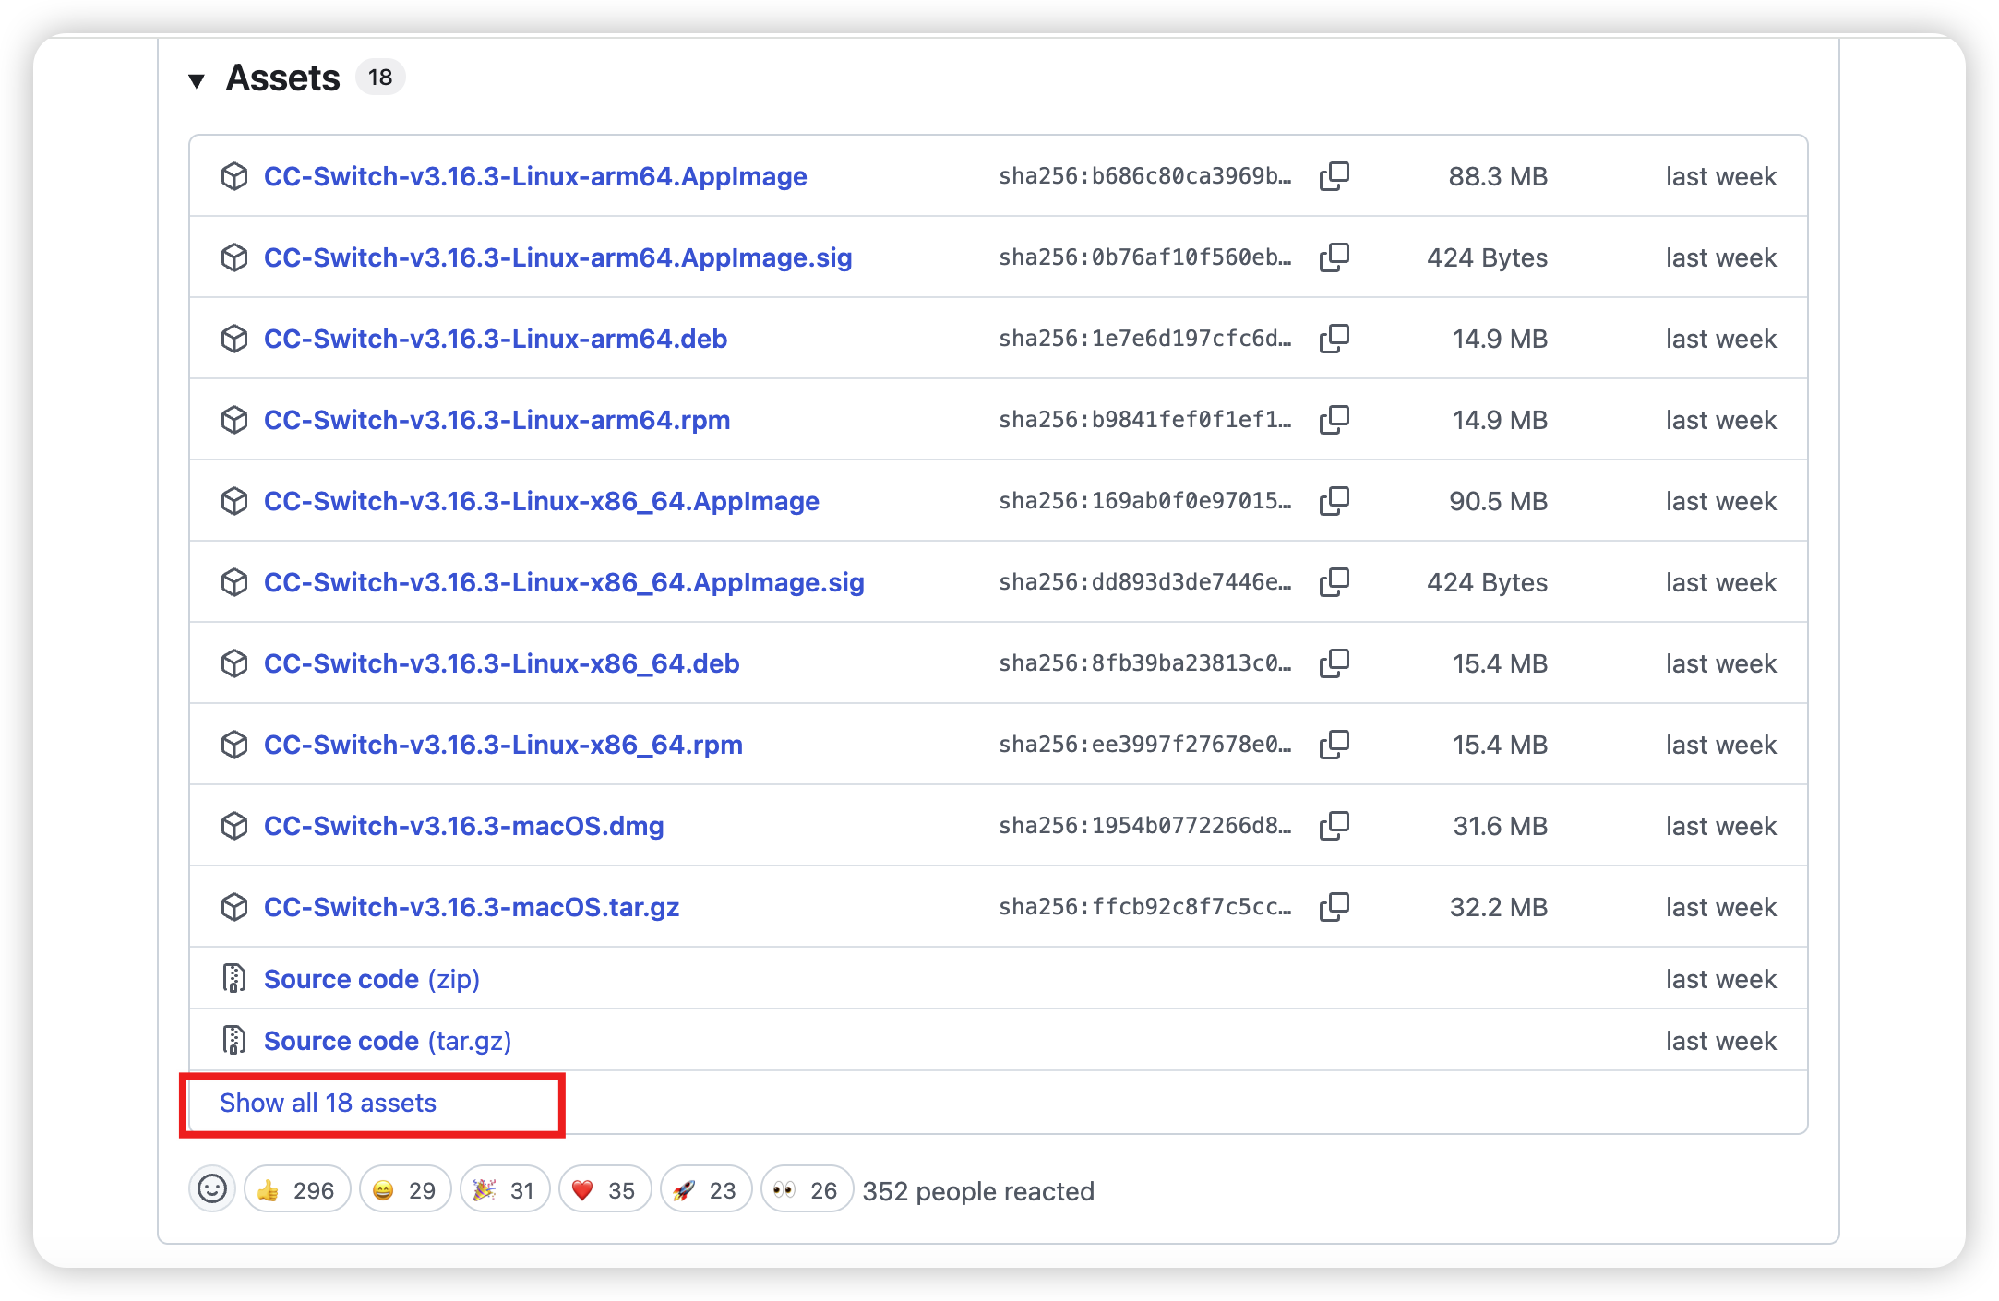
Task: Open the add reaction smiley picker
Action: pos(212,1189)
